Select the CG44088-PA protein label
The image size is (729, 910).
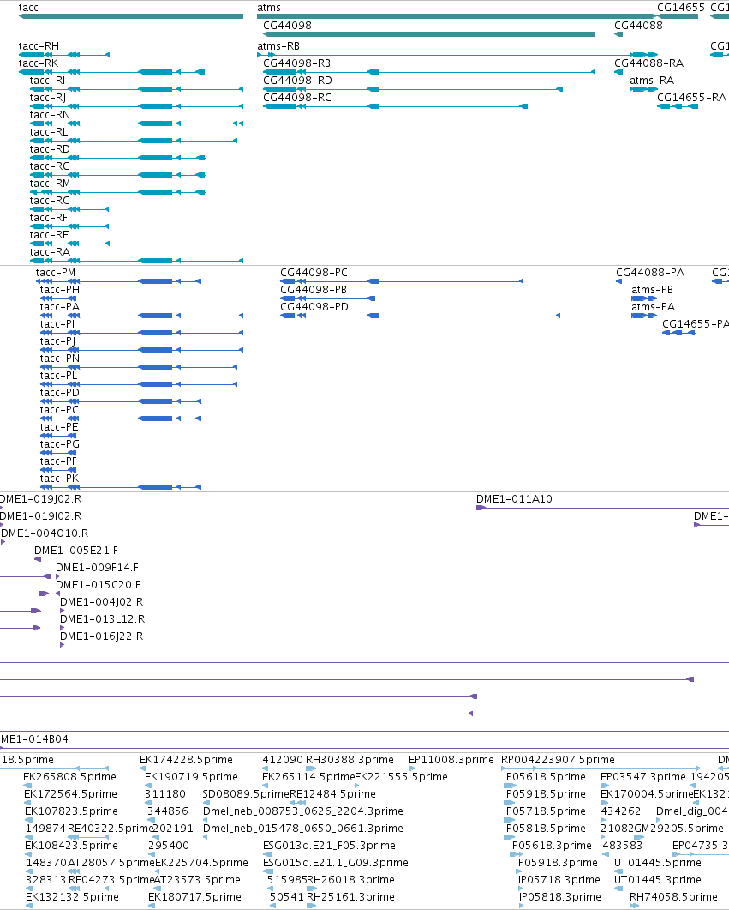click(x=650, y=273)
